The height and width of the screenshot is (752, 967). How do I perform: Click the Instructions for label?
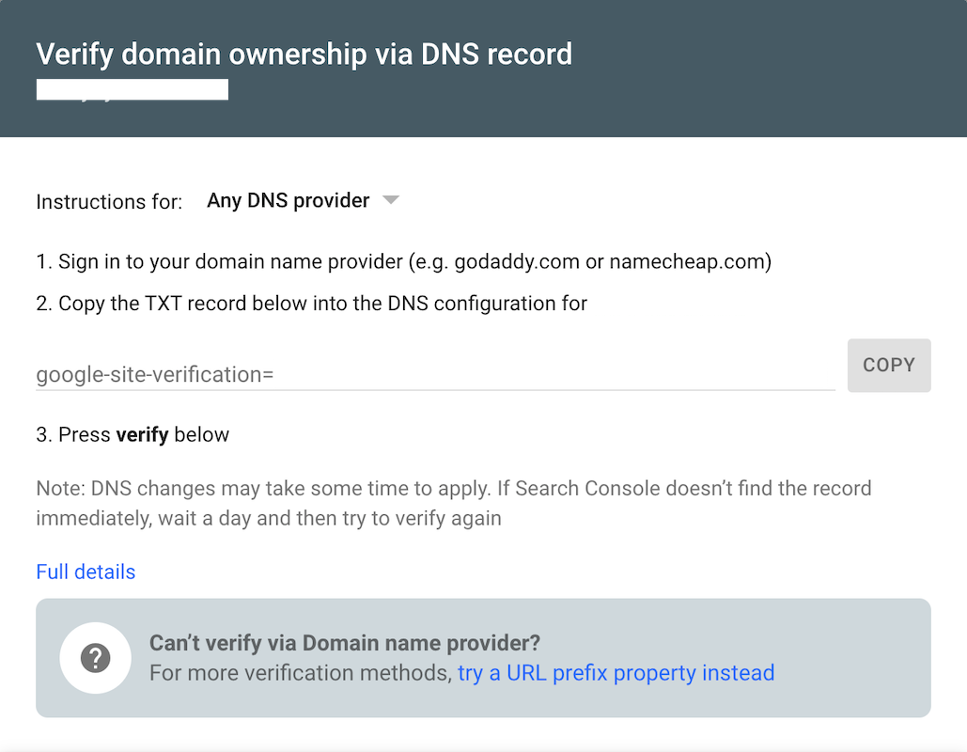108,201
